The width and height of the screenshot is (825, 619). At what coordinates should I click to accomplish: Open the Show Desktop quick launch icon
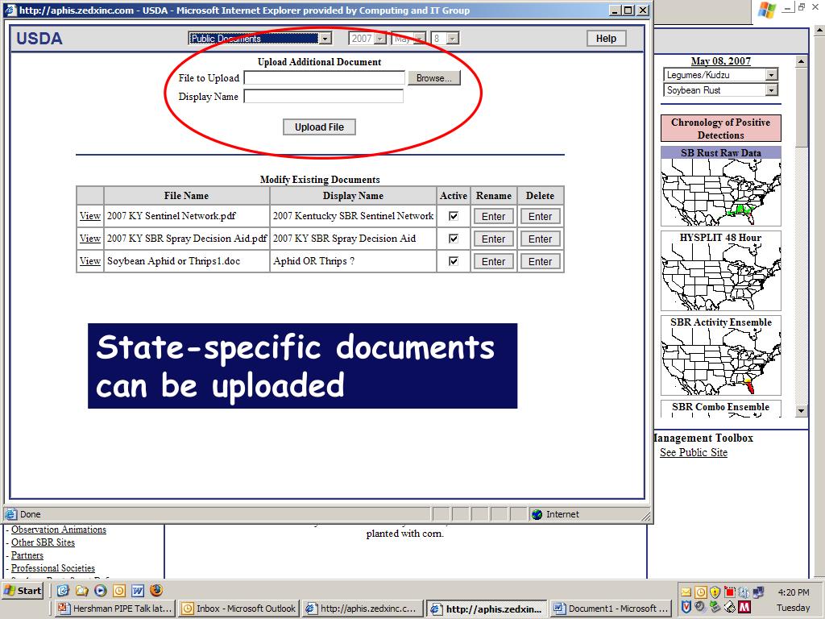63,590
